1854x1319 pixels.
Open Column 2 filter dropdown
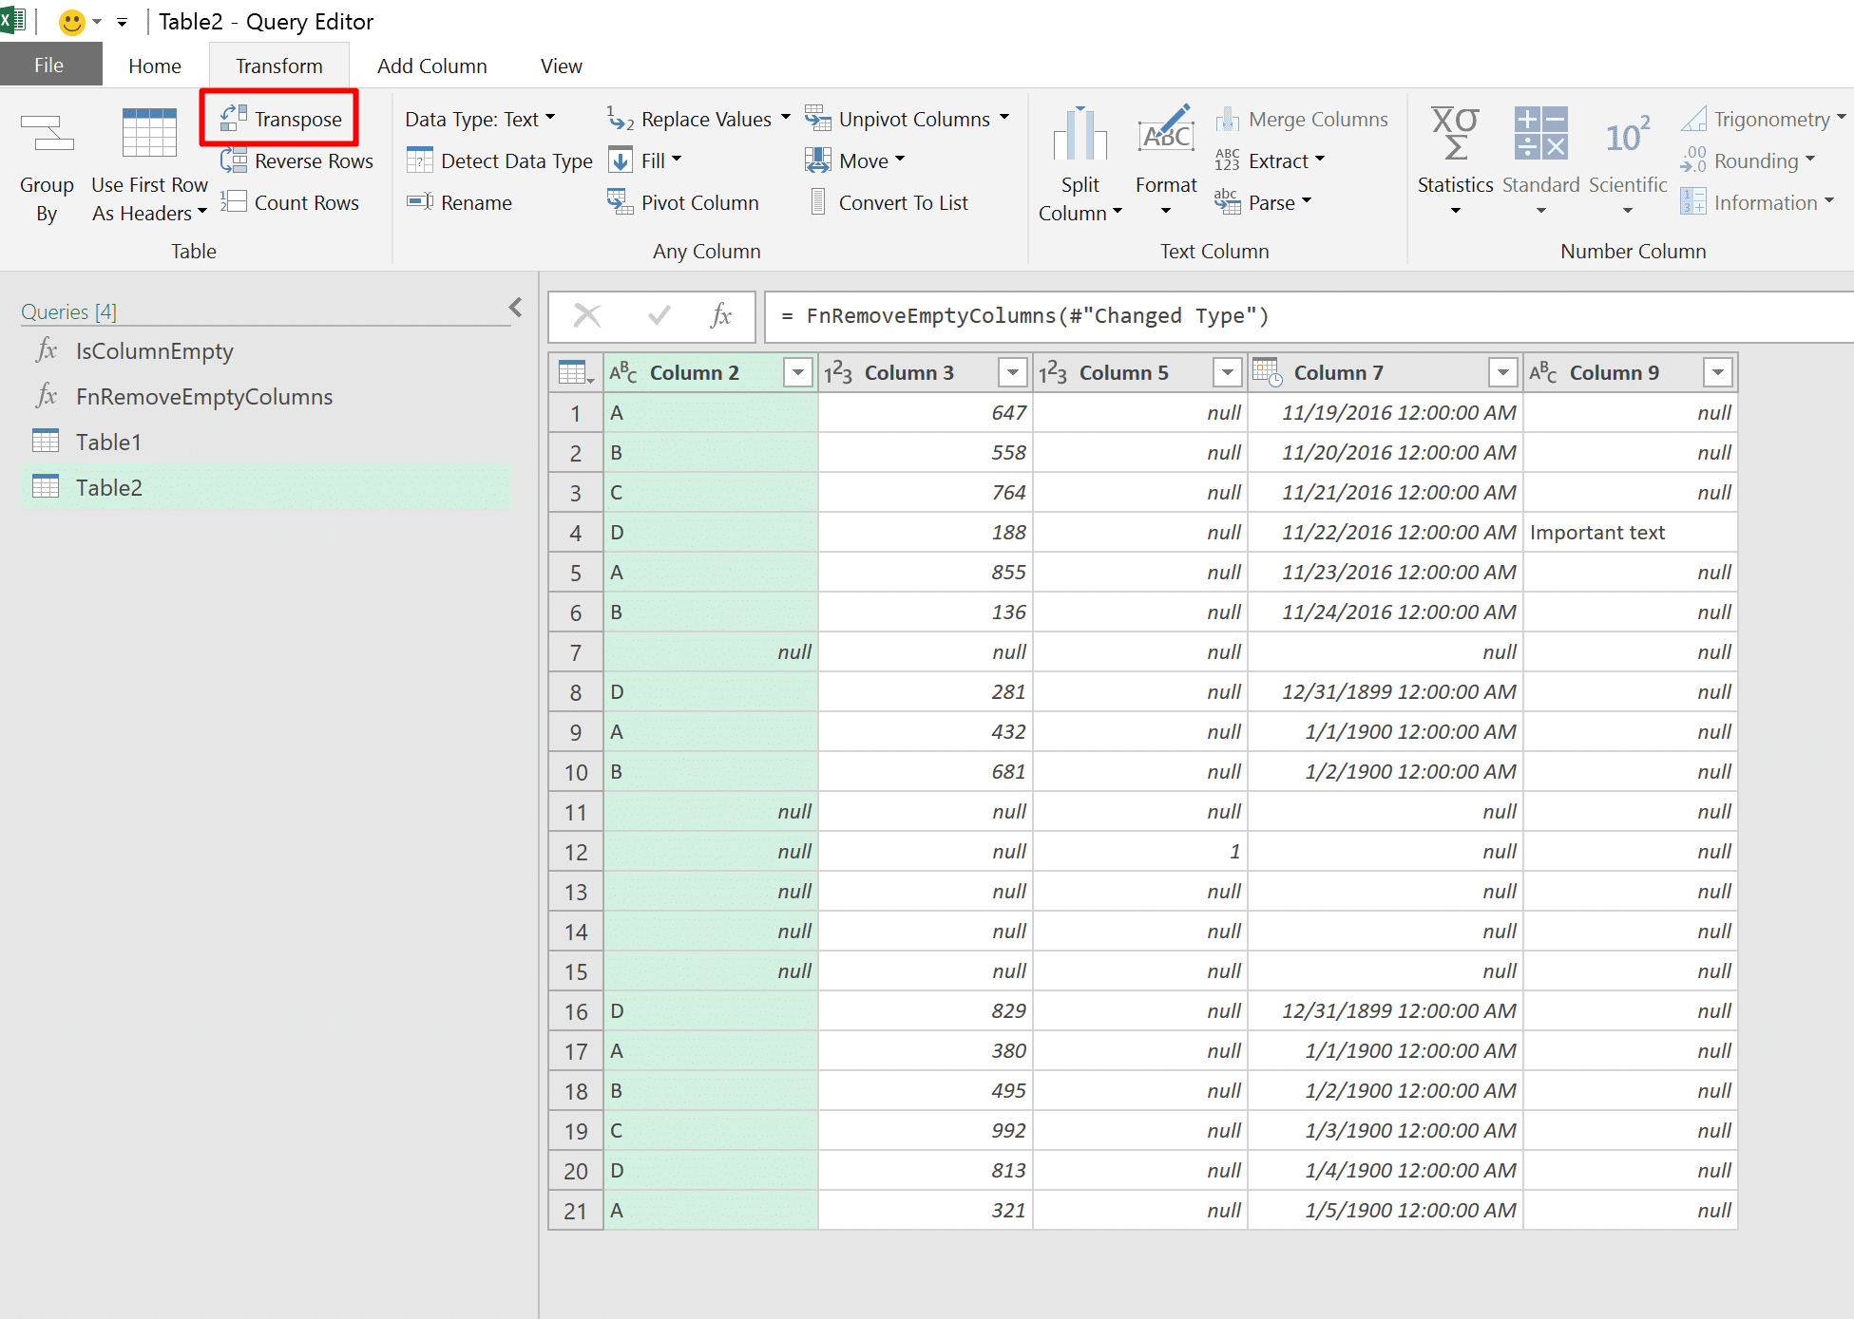[798, 372]
